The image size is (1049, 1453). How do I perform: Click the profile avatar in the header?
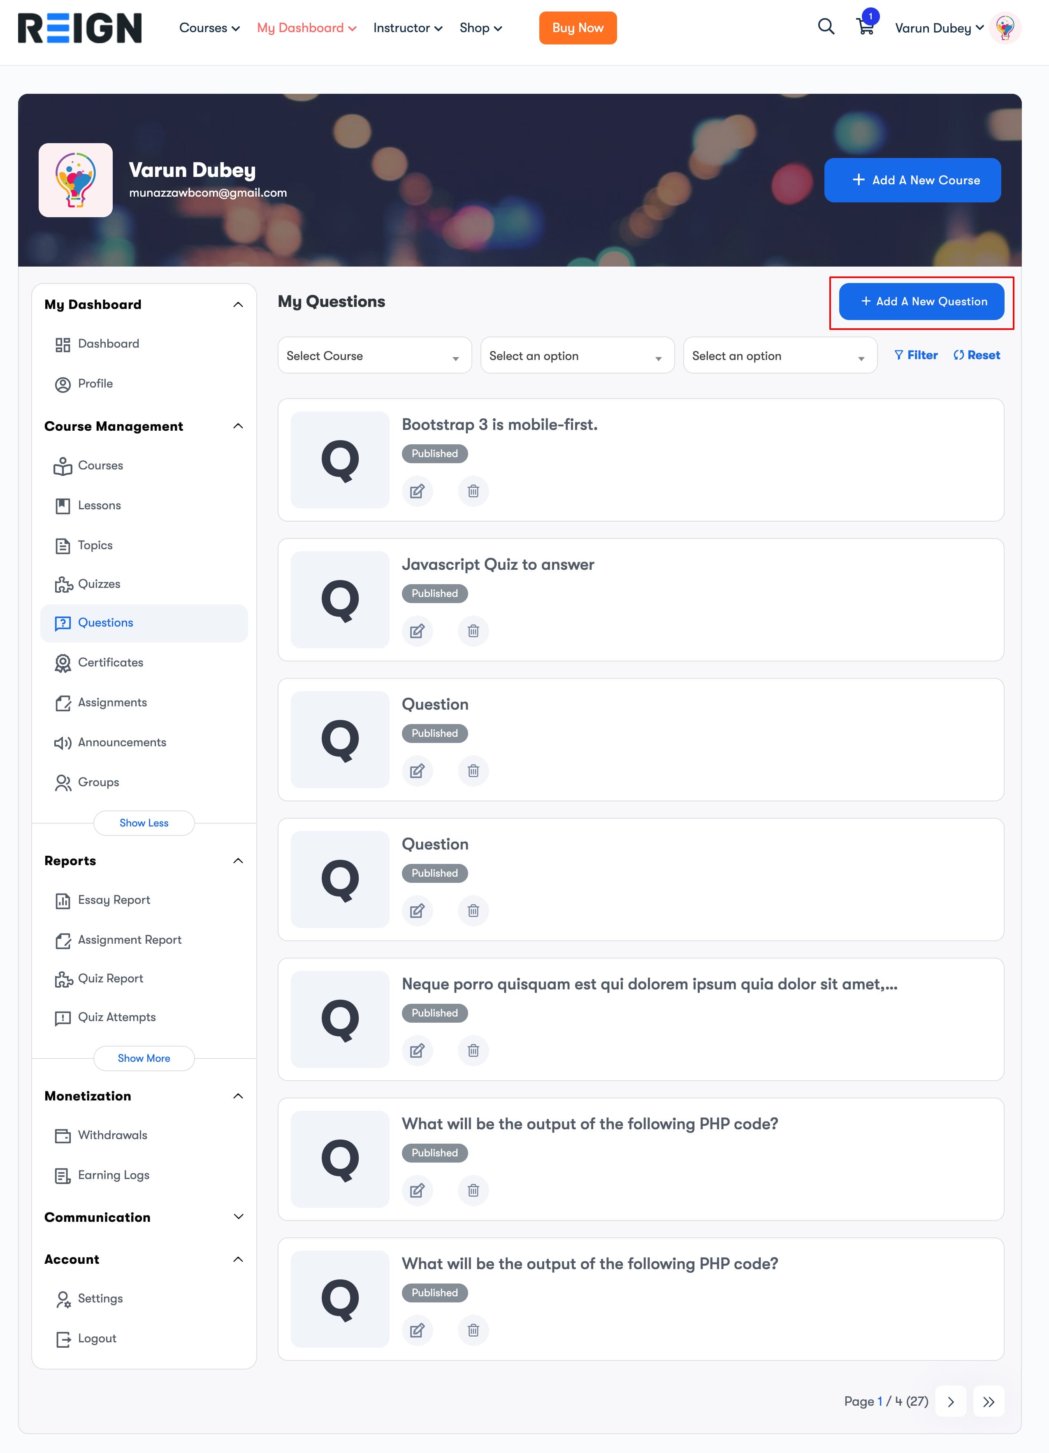tap(1005, 28)
